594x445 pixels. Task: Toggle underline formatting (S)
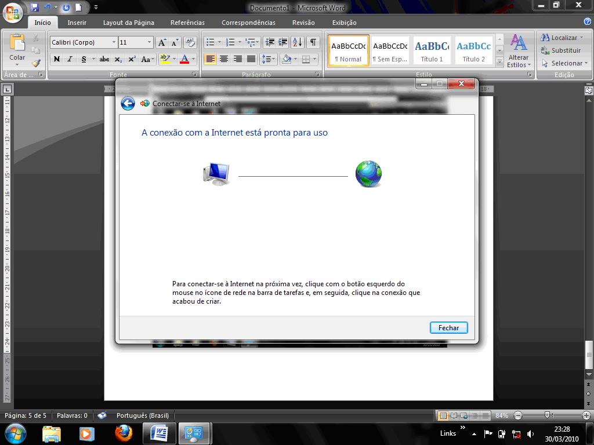click(84, 59)
